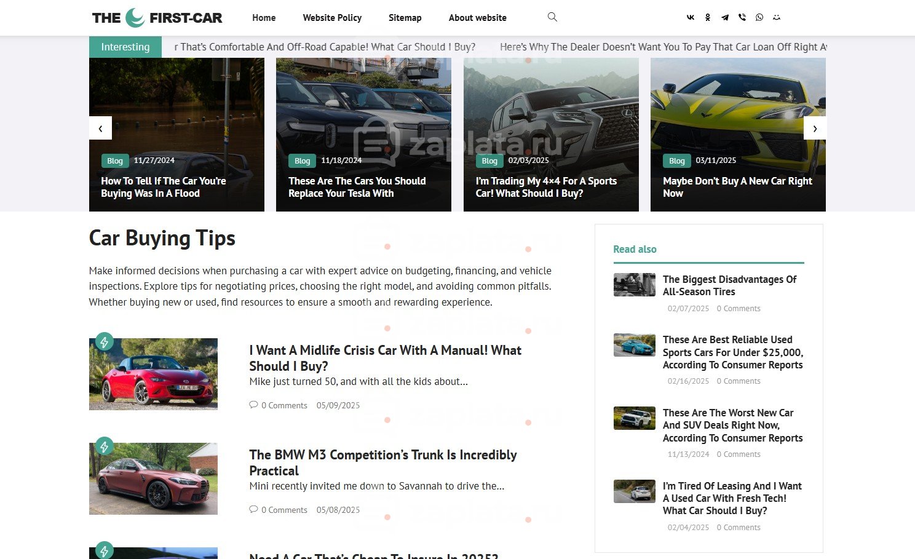
Task: Open Website Policy page
Action: pos(332,18)
